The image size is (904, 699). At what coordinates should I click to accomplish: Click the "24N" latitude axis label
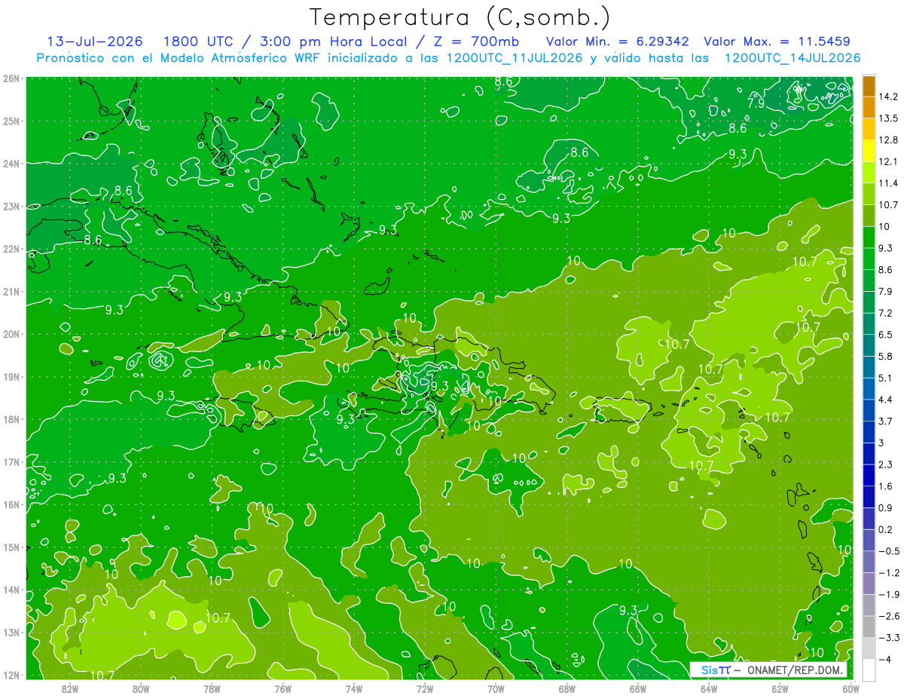click(x=11, y=163)
